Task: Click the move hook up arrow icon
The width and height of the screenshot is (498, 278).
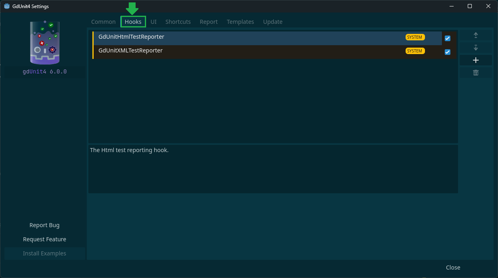Action: coord(475,36)
